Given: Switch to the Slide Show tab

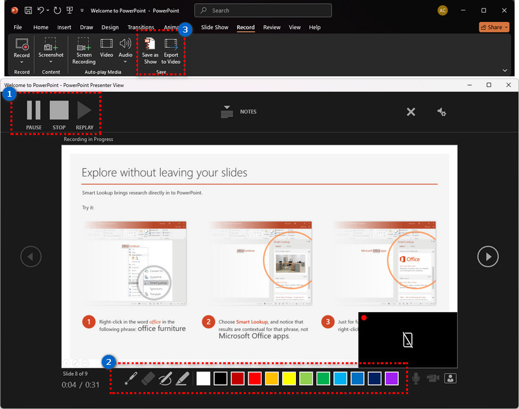Looking at the screenshot, I should pyautogui.click(x=215, y=27).
